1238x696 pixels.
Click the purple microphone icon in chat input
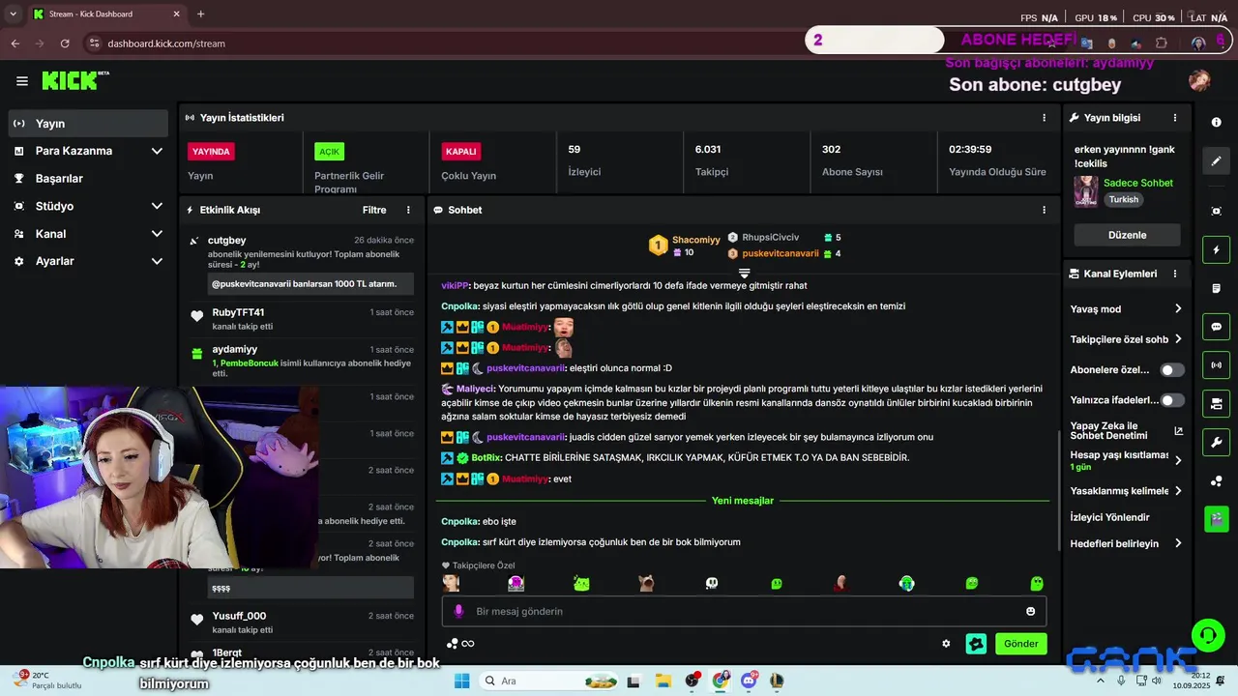pyautogui.click(x=458, y=611)
